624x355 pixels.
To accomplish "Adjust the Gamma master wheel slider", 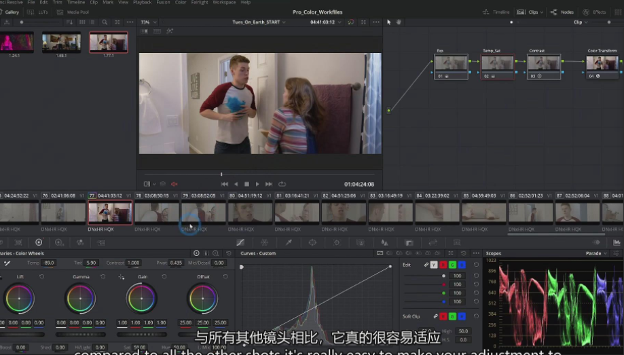I will [x=80, y=335].
